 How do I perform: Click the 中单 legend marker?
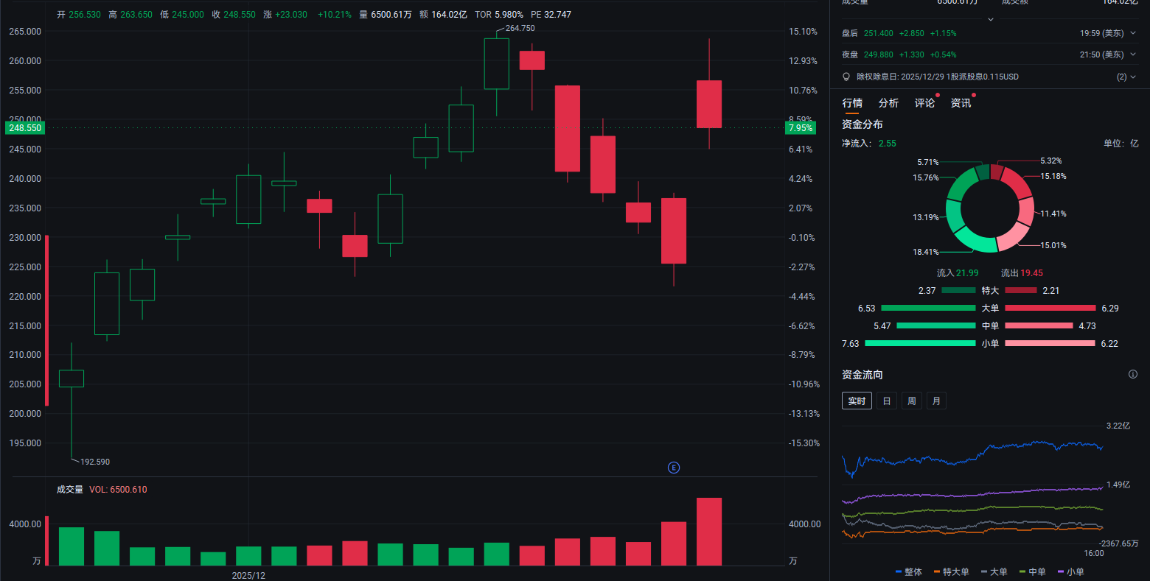coord(1022,571)
